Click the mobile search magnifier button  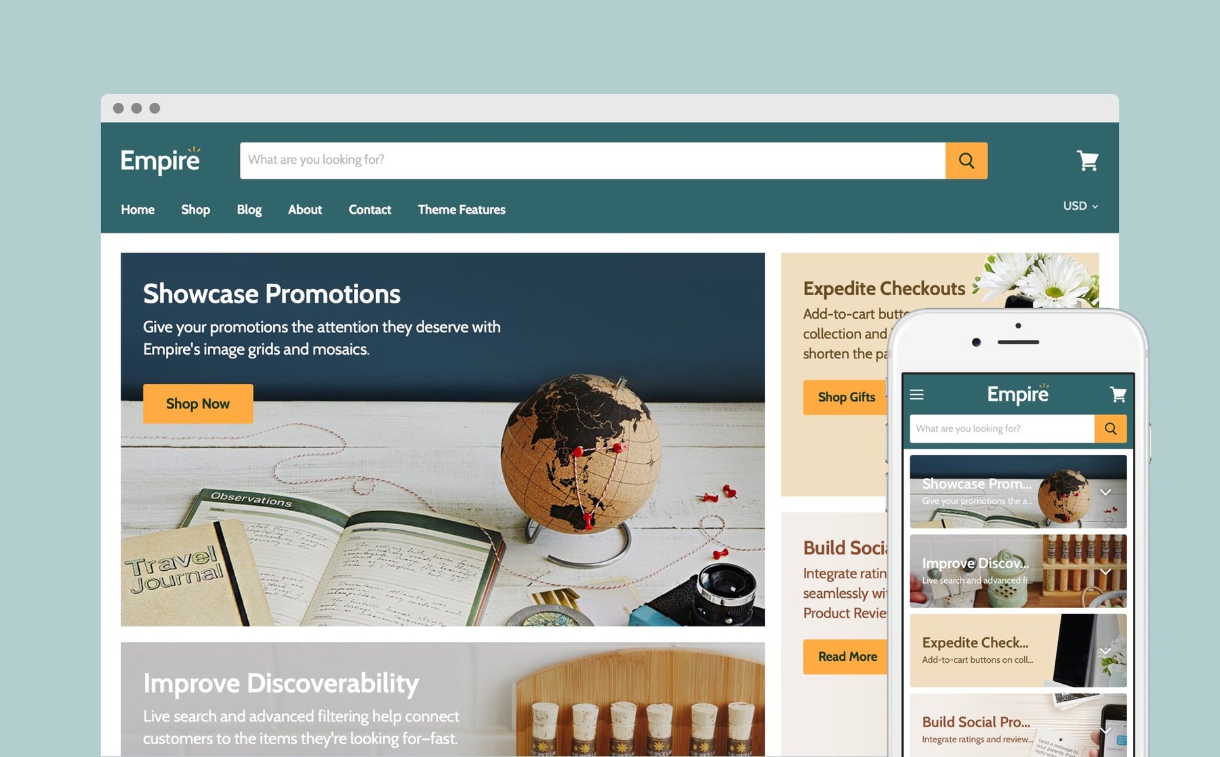(1110, 429)
